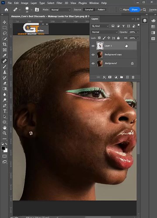Open the Window menu
157x218 pixels.
(x=94, y=3)
